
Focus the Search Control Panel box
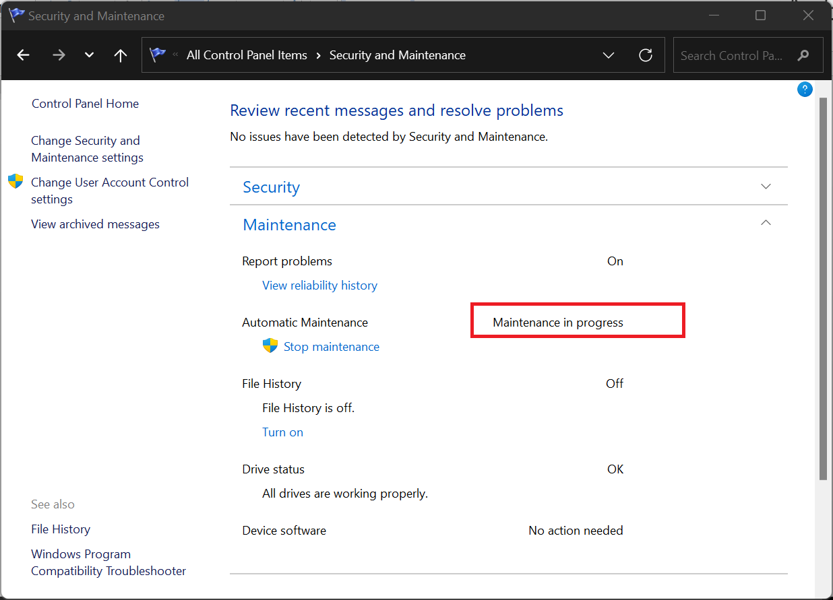tap(748, 55)
